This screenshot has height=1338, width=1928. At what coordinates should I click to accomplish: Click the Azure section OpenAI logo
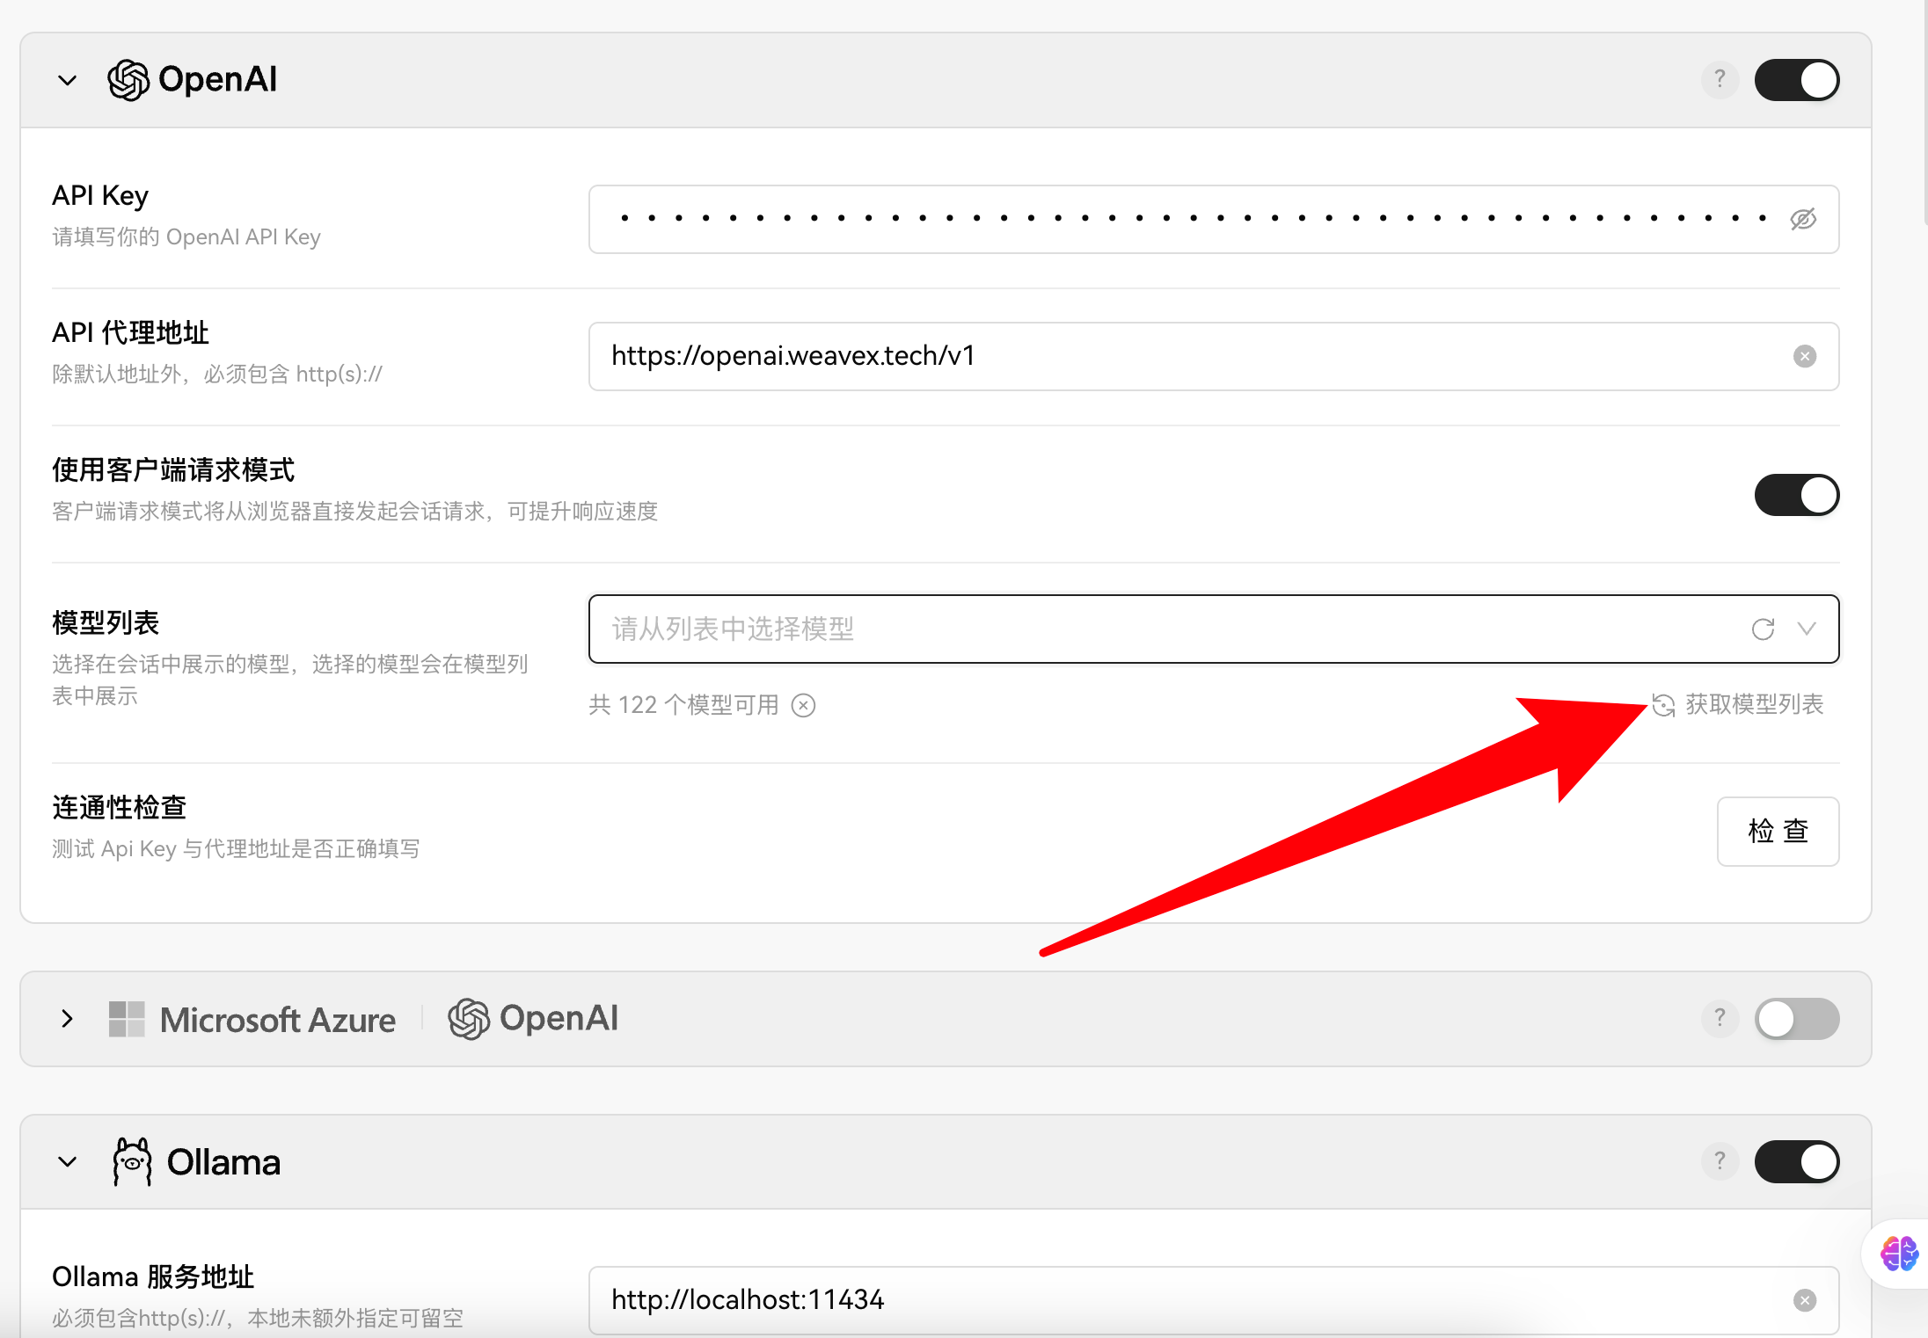point(533,1019)
